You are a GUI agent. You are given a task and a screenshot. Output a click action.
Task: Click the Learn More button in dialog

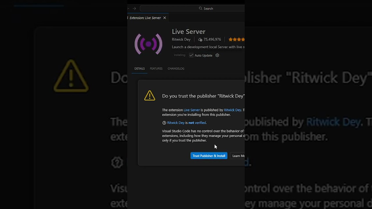pos(238,156)
